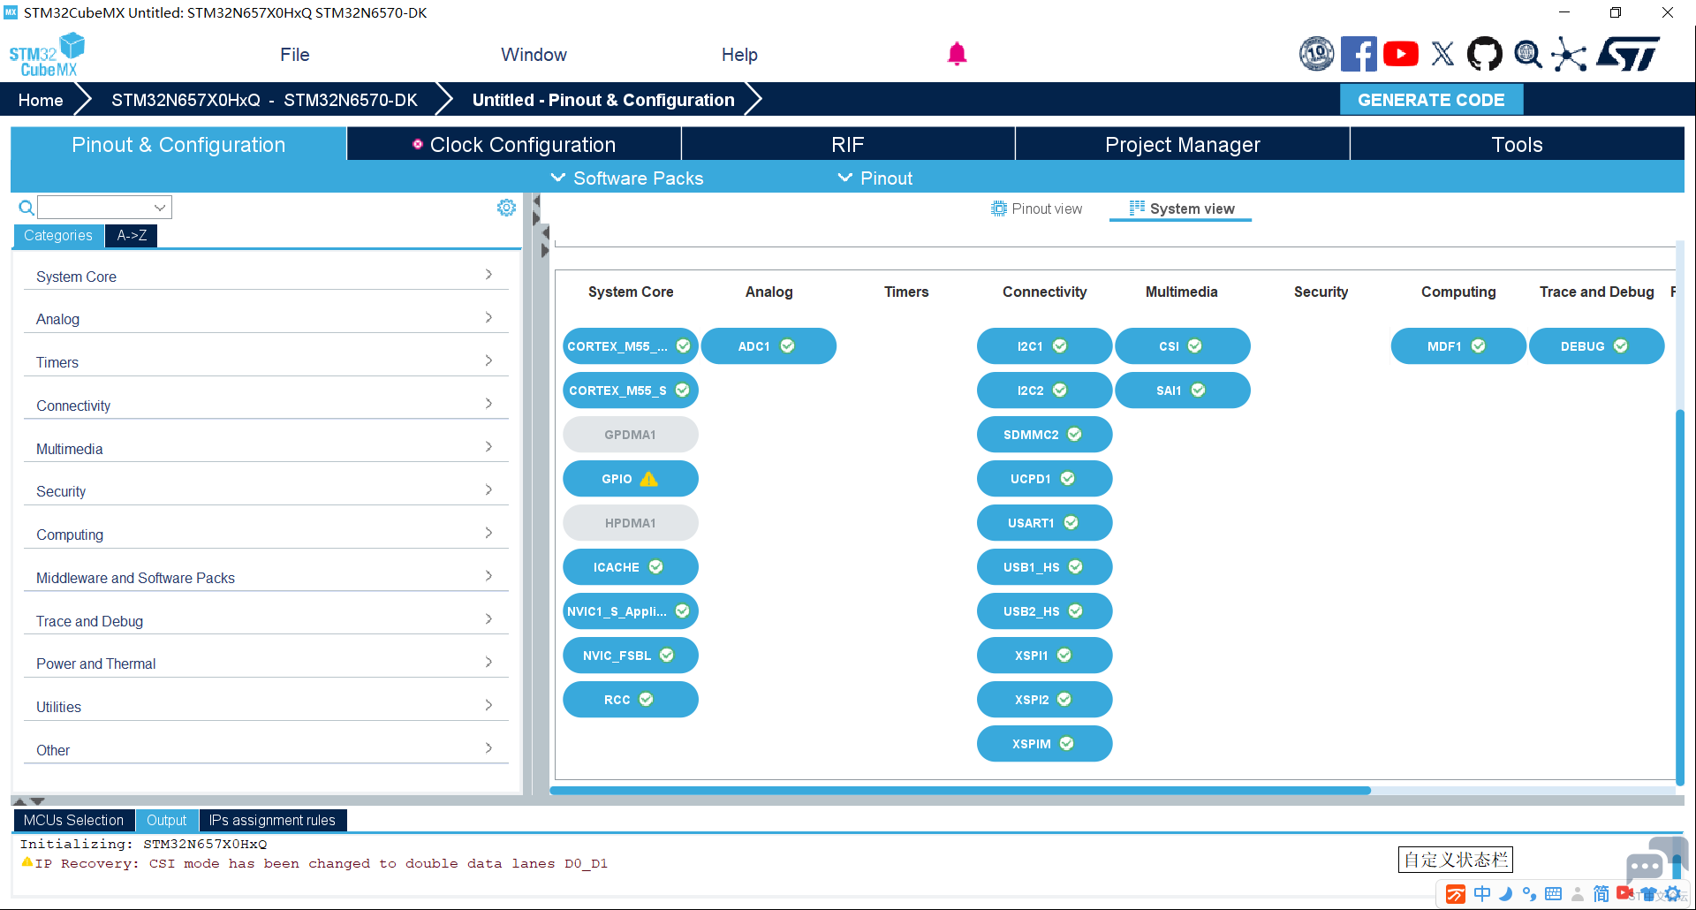Click the GENERATE CODE button

point(1431,100)
